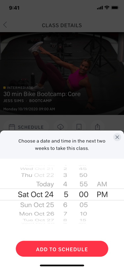
Task: Pick Mon Oct 26 in date wheel
Action: tap(37, 214)
